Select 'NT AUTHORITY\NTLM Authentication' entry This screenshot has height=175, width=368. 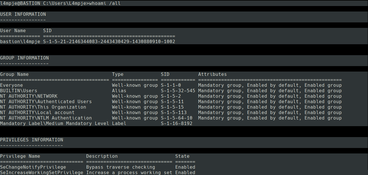46,118
